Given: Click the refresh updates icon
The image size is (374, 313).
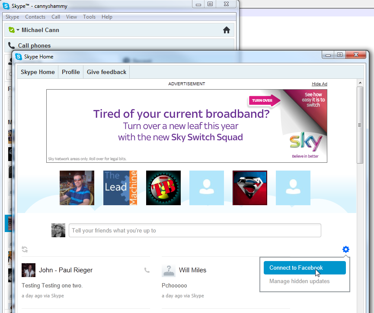Looking at the screenshot, I should coord(25,249).
